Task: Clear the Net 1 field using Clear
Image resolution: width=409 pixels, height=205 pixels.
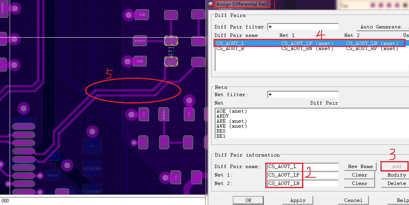Action: (x=360, y=175)
